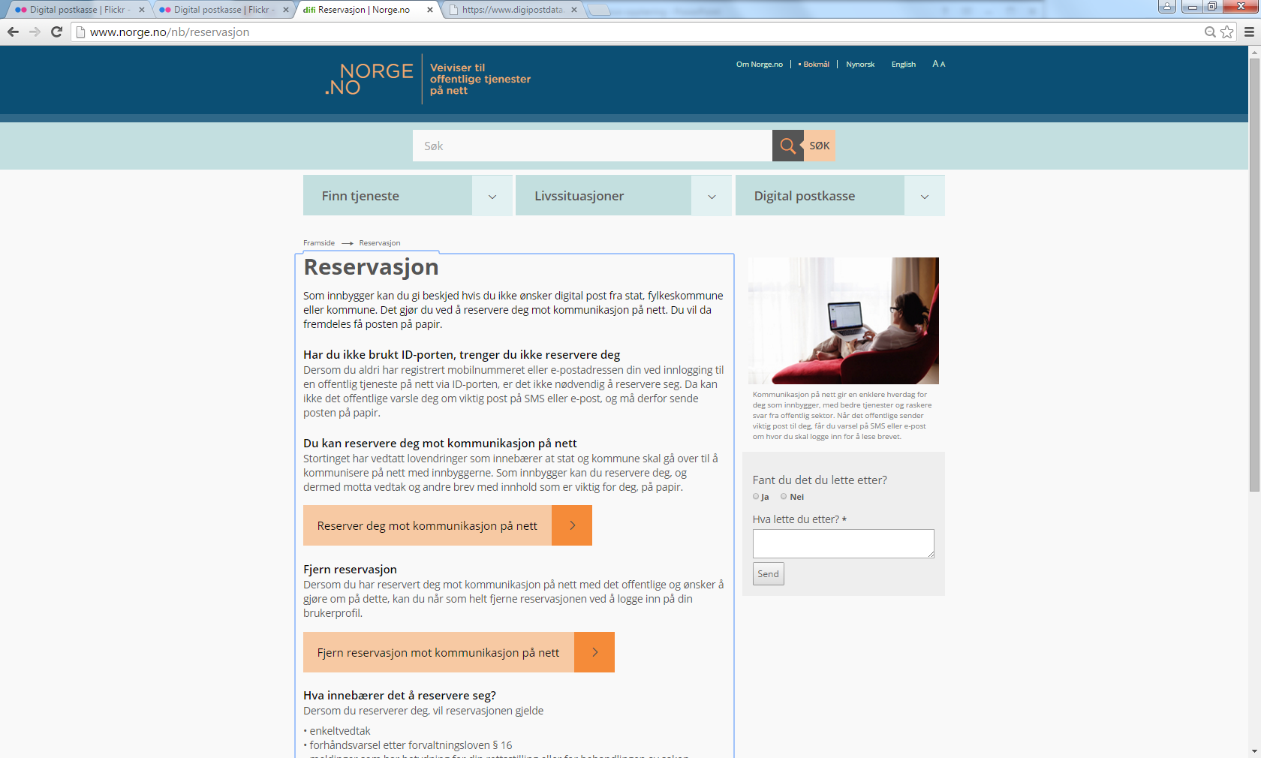Click the Framside breadcrumb link
The width and height of the screenshot is (1261, 758).
(319, 243)
